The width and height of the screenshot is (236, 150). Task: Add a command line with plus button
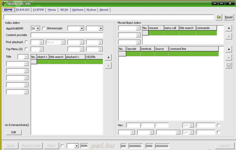click(229, 49)
